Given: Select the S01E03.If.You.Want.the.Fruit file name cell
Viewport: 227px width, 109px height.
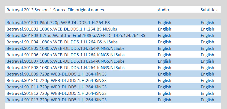Looking at the screenshot, I should pos(76,36).
